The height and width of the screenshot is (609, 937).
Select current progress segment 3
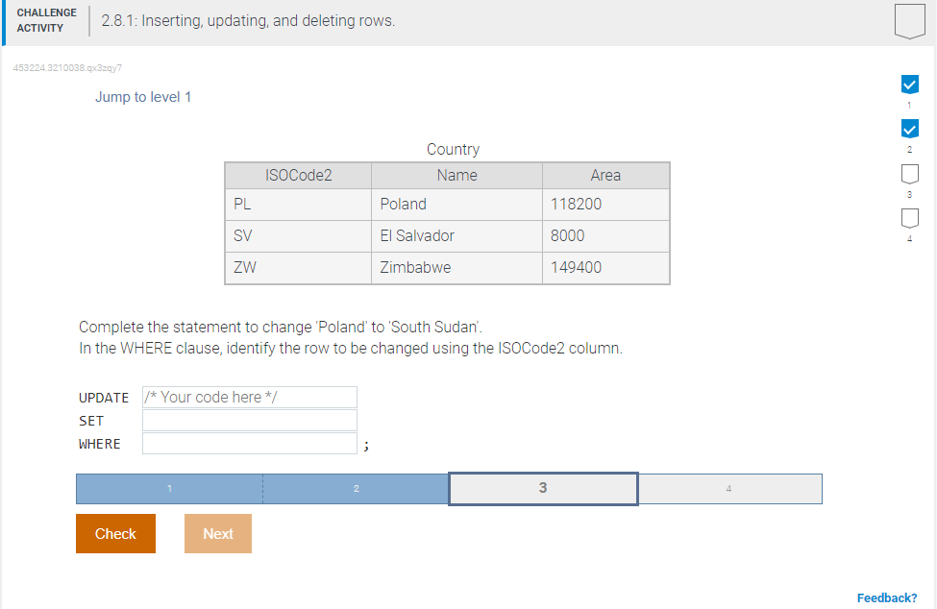[x=543, y=489]
